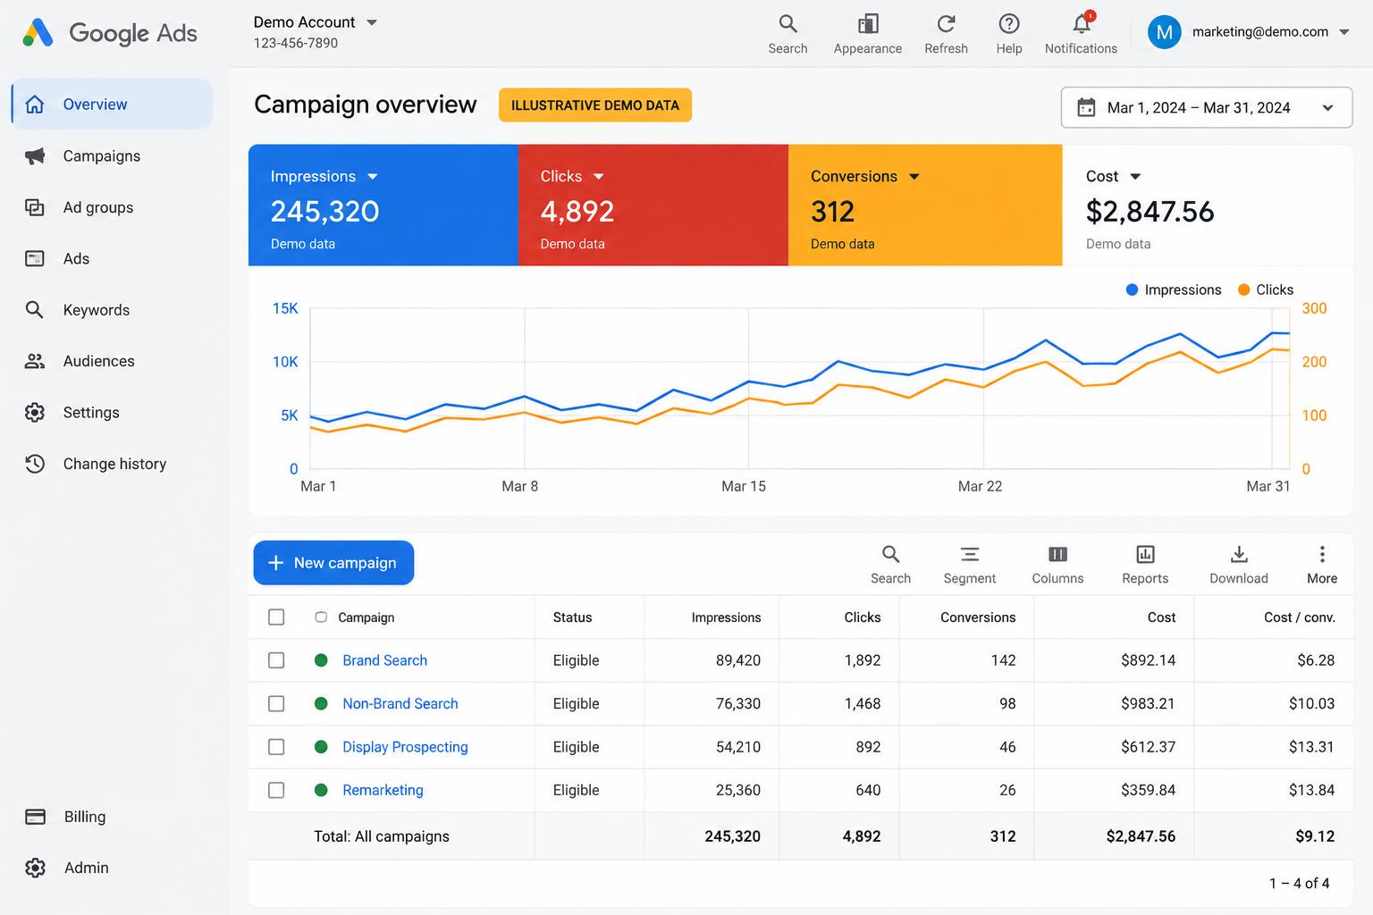Viewport: 1373px width, 915px height.
Task: Open the Appearance settings icon
Action: point(867,34)
